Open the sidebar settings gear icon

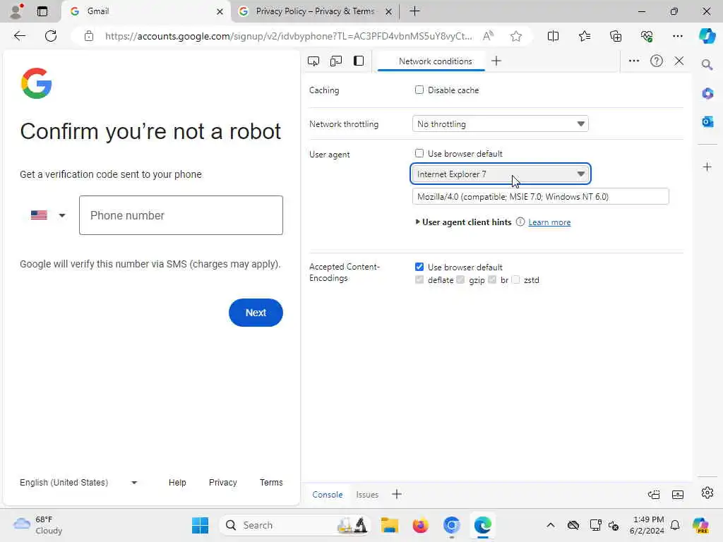click(707, 493)
